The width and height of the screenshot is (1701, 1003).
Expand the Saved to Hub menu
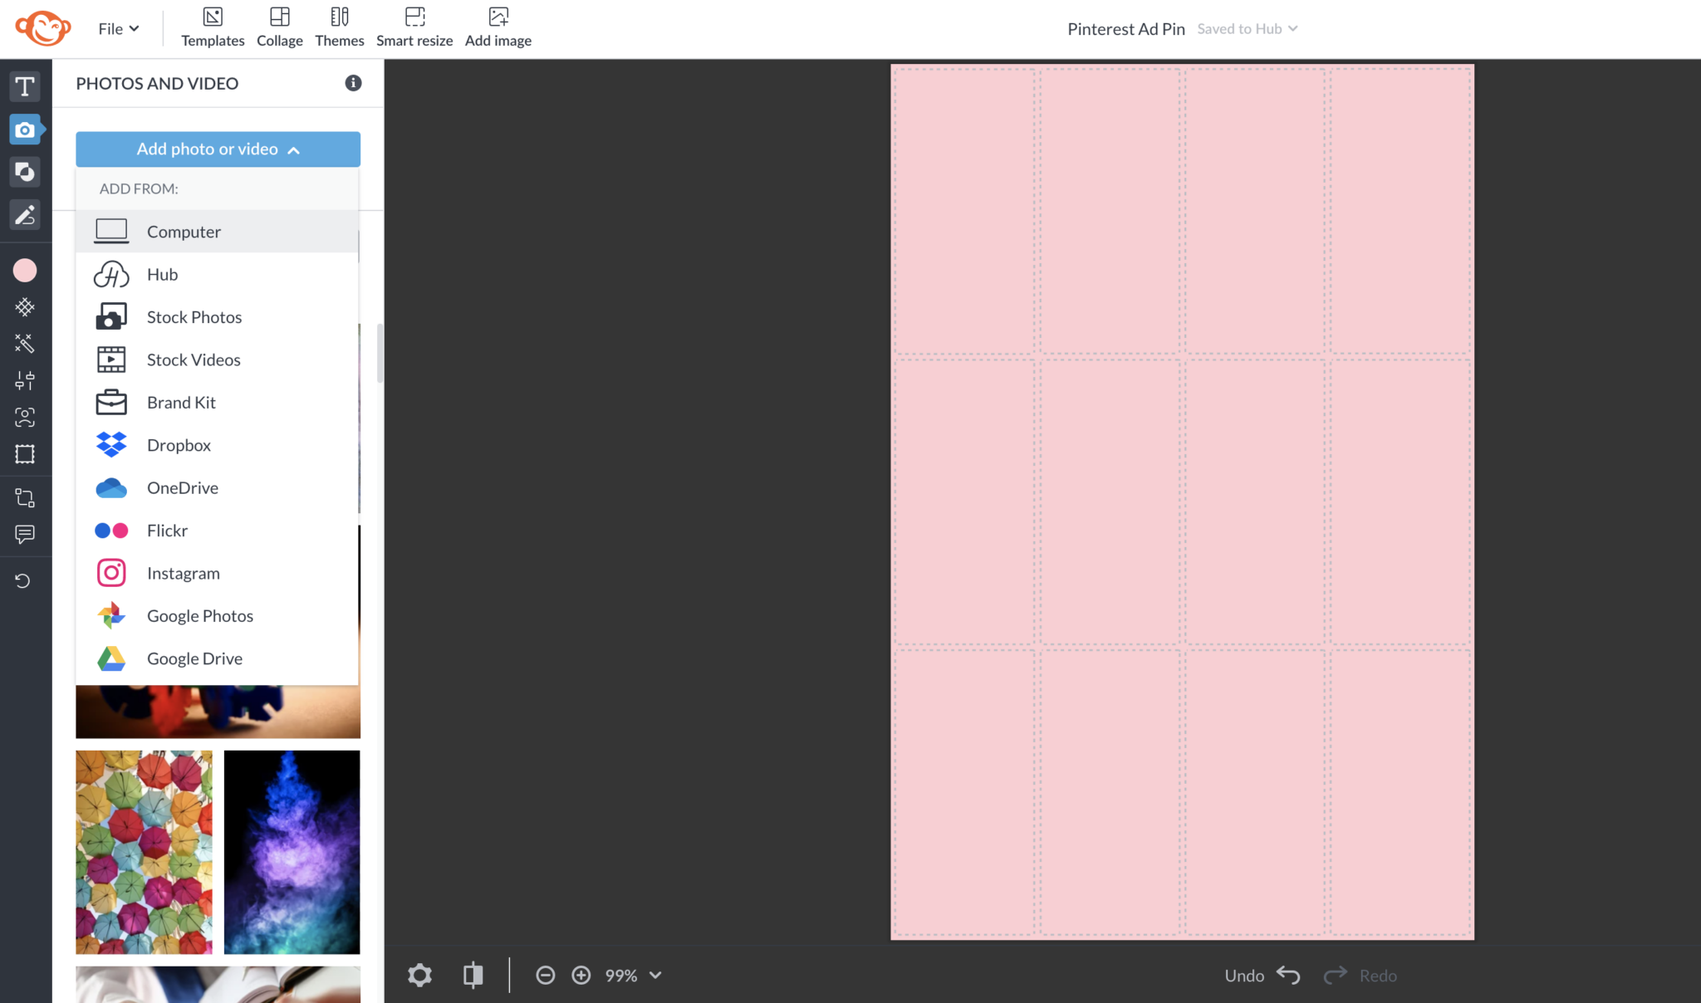(x=1247, y=27)
